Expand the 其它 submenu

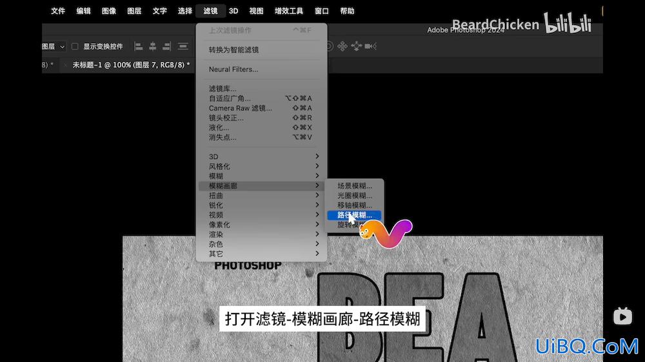tap(263, 254)
